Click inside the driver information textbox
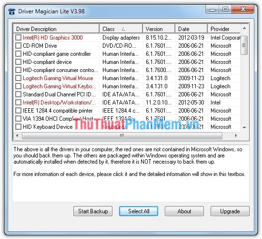Screen dimensions: 262x239 [x=131, y=173]
